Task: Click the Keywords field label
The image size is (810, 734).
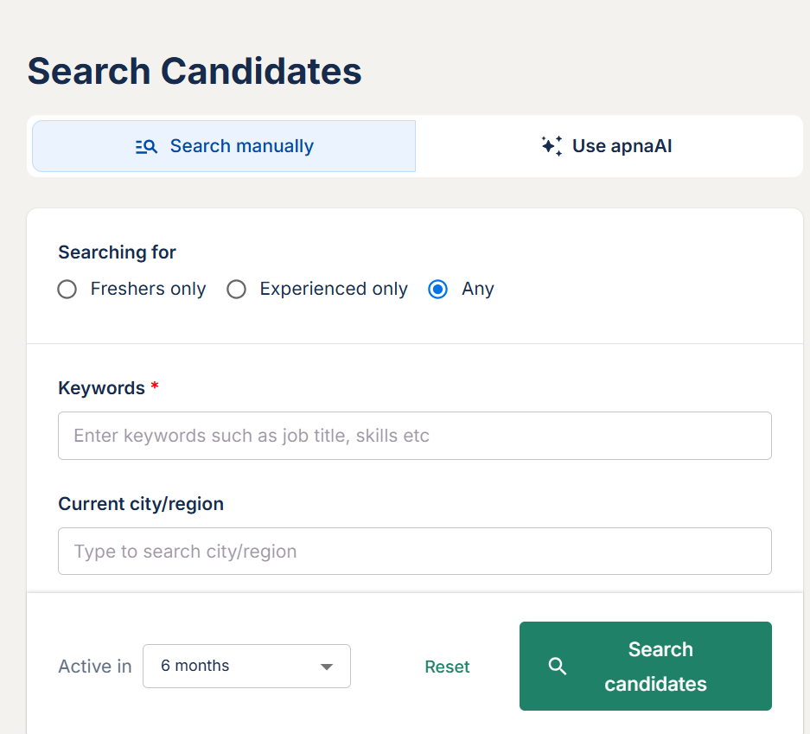Action: [101, 388]
